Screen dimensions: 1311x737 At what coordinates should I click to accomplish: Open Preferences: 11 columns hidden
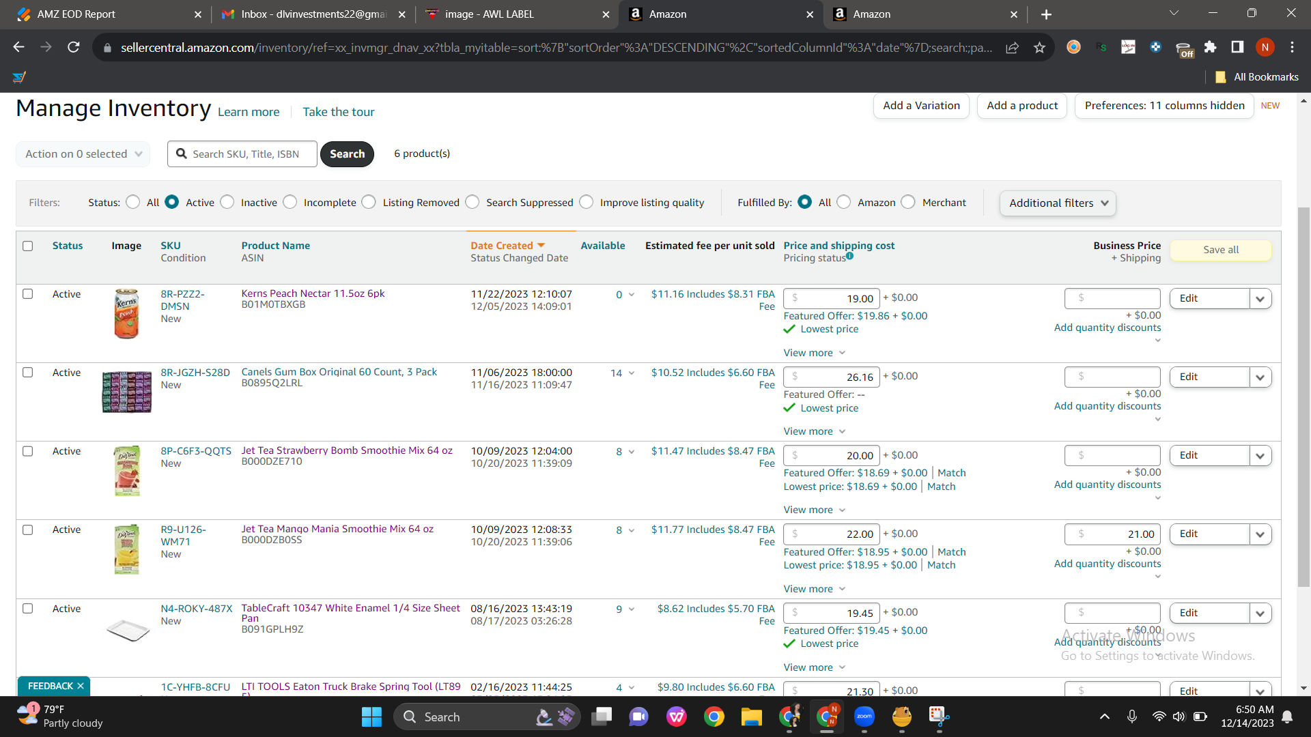[x=1164, y=105]
